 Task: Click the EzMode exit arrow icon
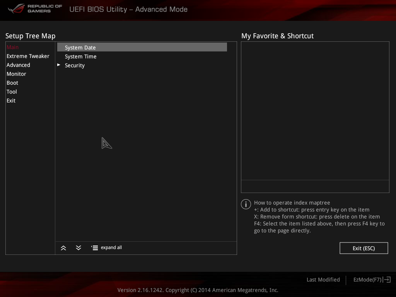click(387, 280)
